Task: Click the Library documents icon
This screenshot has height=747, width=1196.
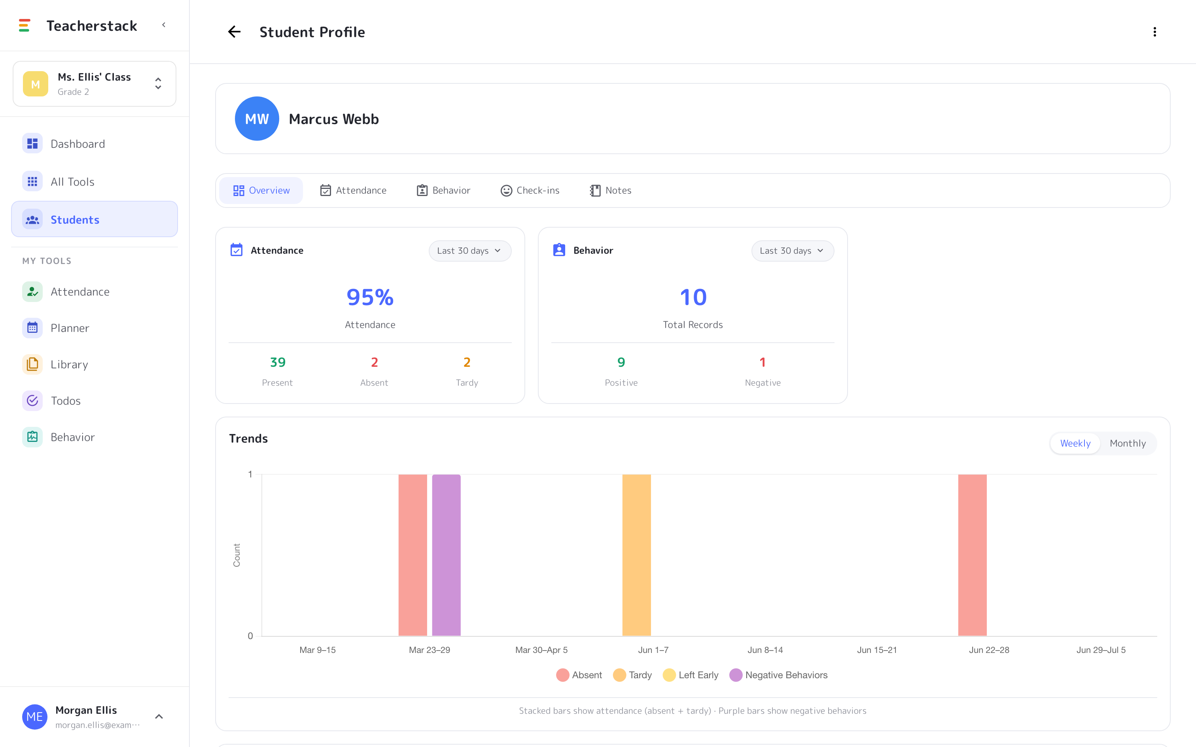Action: 32,364
